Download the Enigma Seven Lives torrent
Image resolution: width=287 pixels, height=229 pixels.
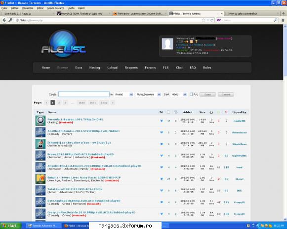click(x=162, y=179)
